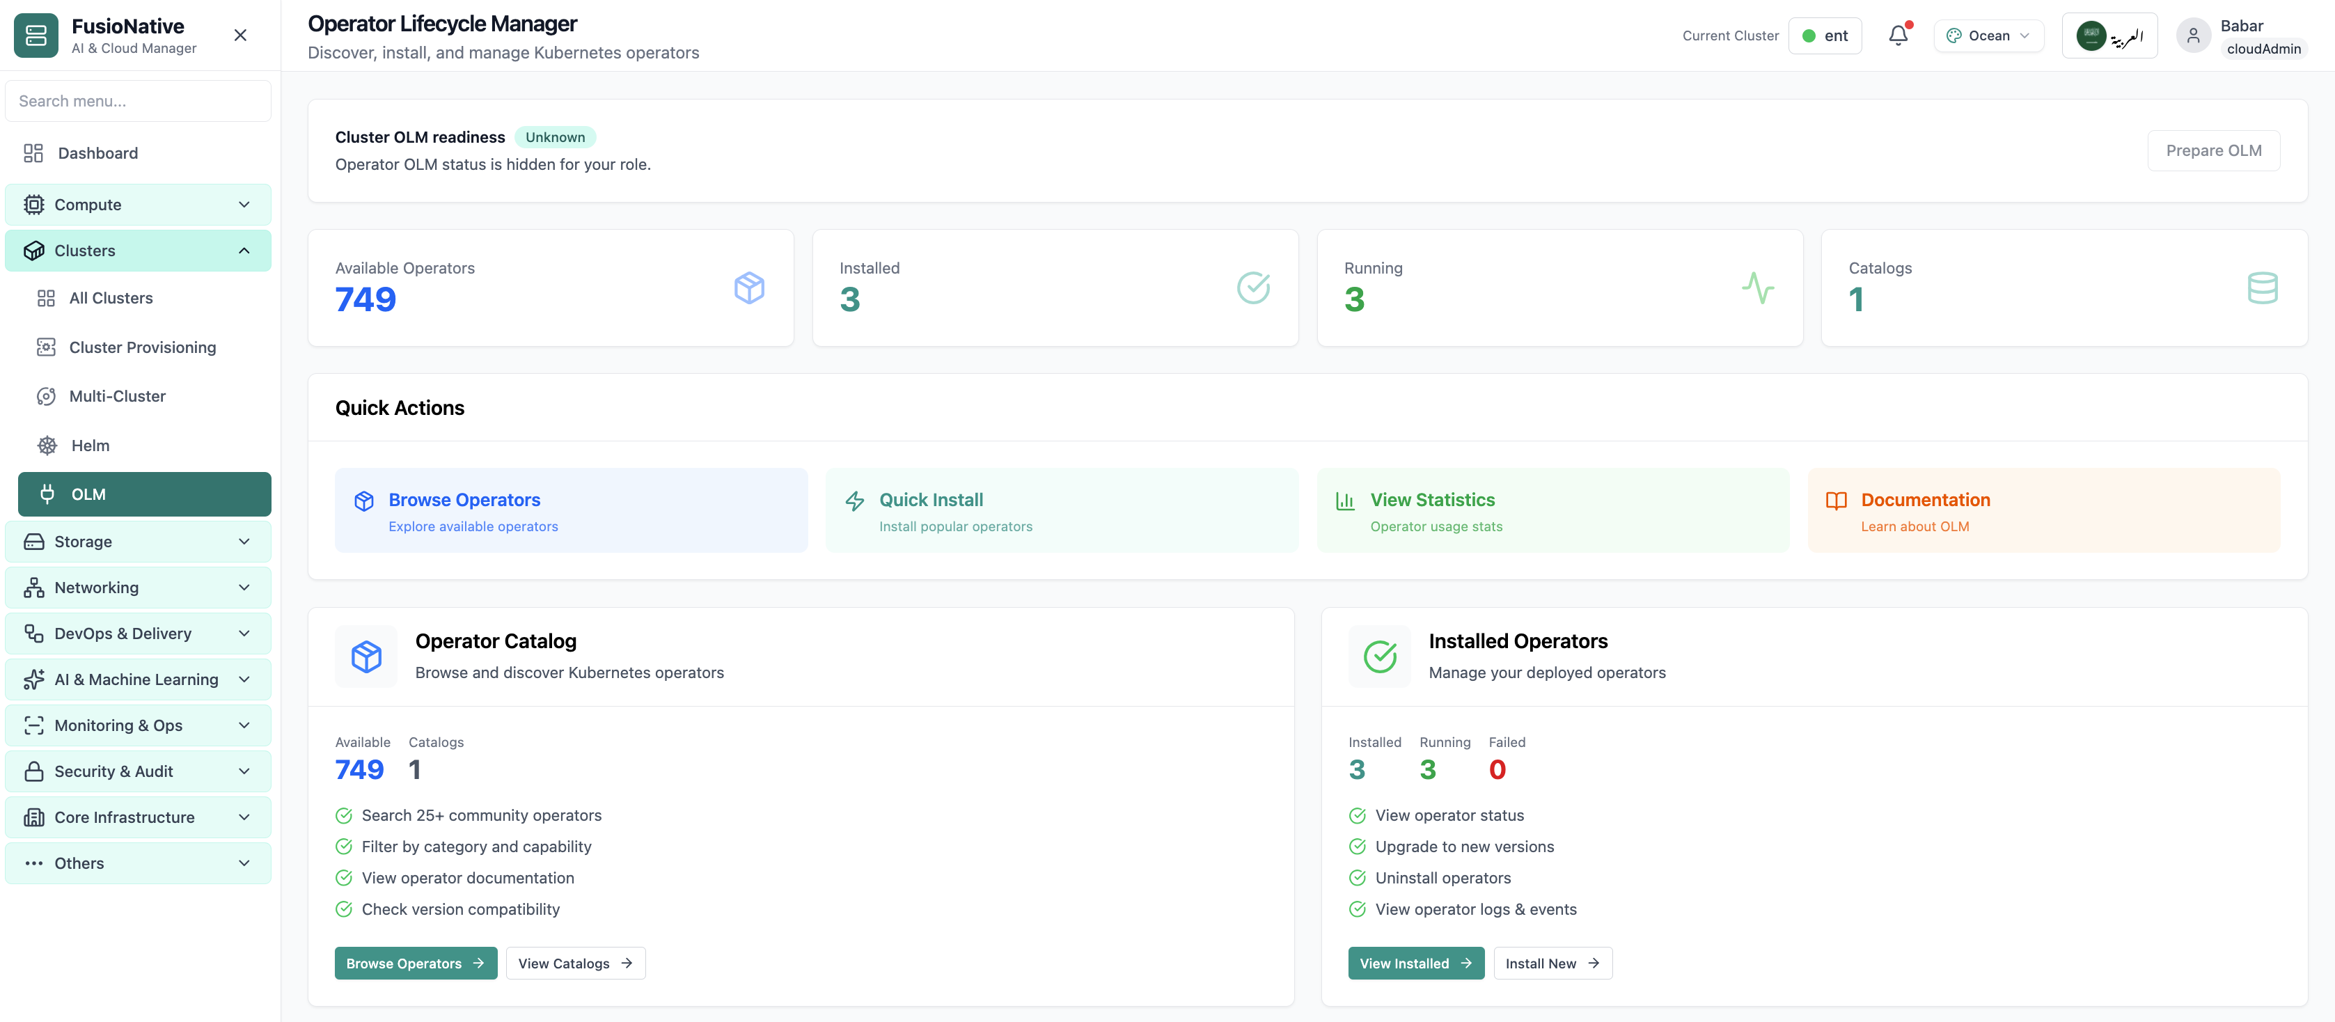The image size is (2335, 1022).
Task: Click the Others ellipsis icon
Action: click(33, 863)
